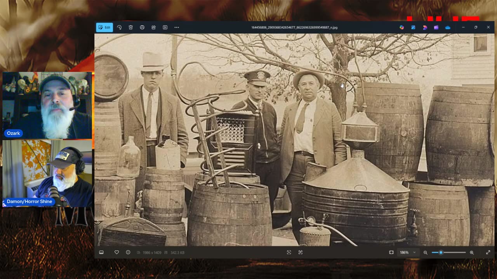The height and width of the screenshot is (279, 497).
Task: Click the Edit button in Photos toolbar
Action: click(x=104, y=28)
